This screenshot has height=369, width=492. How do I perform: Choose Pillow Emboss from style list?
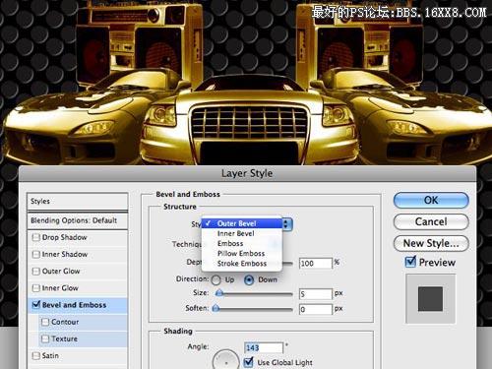[x=242, y=254]
